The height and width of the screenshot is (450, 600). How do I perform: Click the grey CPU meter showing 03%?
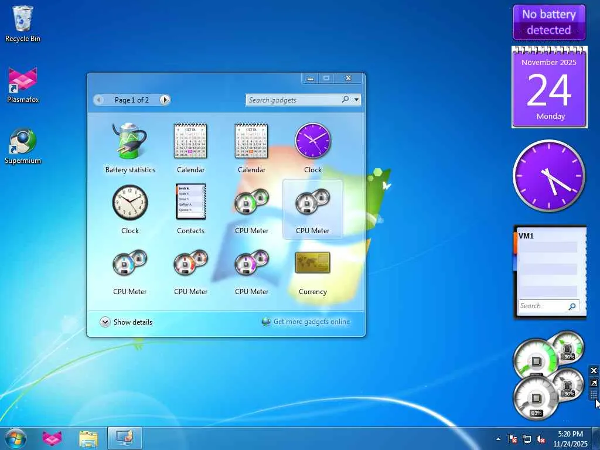536,398
